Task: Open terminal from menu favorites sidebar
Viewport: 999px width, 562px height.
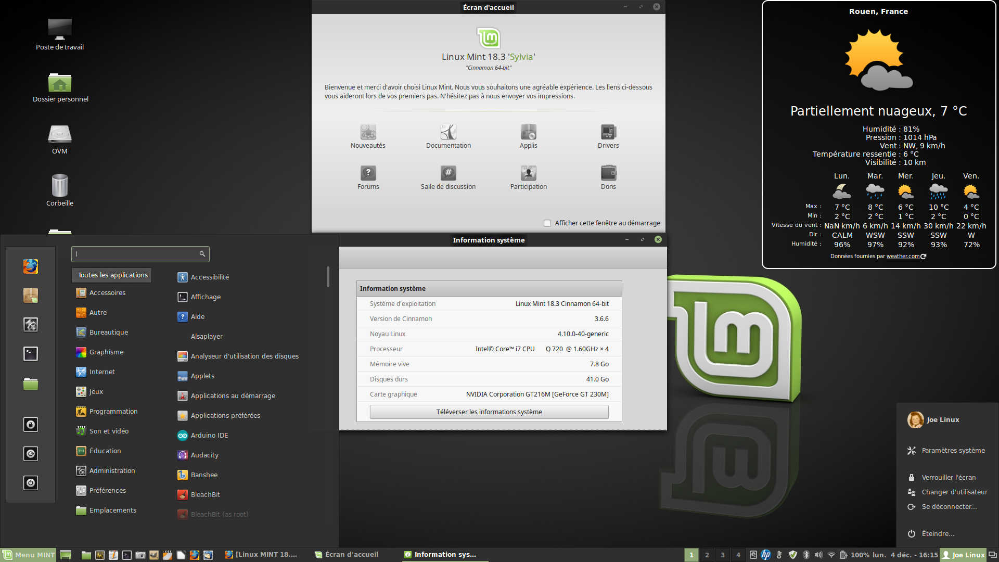Action: pos(31,354)
